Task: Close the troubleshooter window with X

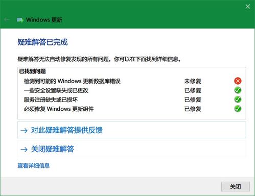Action: pyautogui.click(x=248, y=7)
